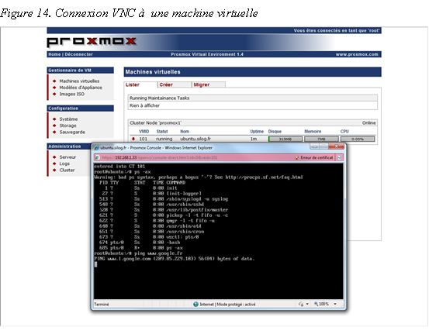Open Sauvegarde configuration link

(72, 132)
